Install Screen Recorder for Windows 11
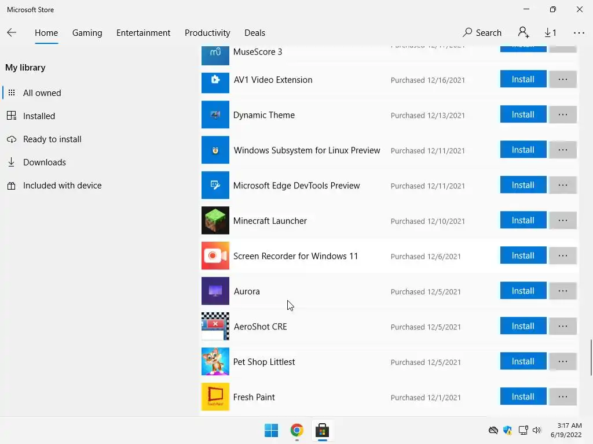The height and width of the screenshot is (444, 593). click(523, 255)
